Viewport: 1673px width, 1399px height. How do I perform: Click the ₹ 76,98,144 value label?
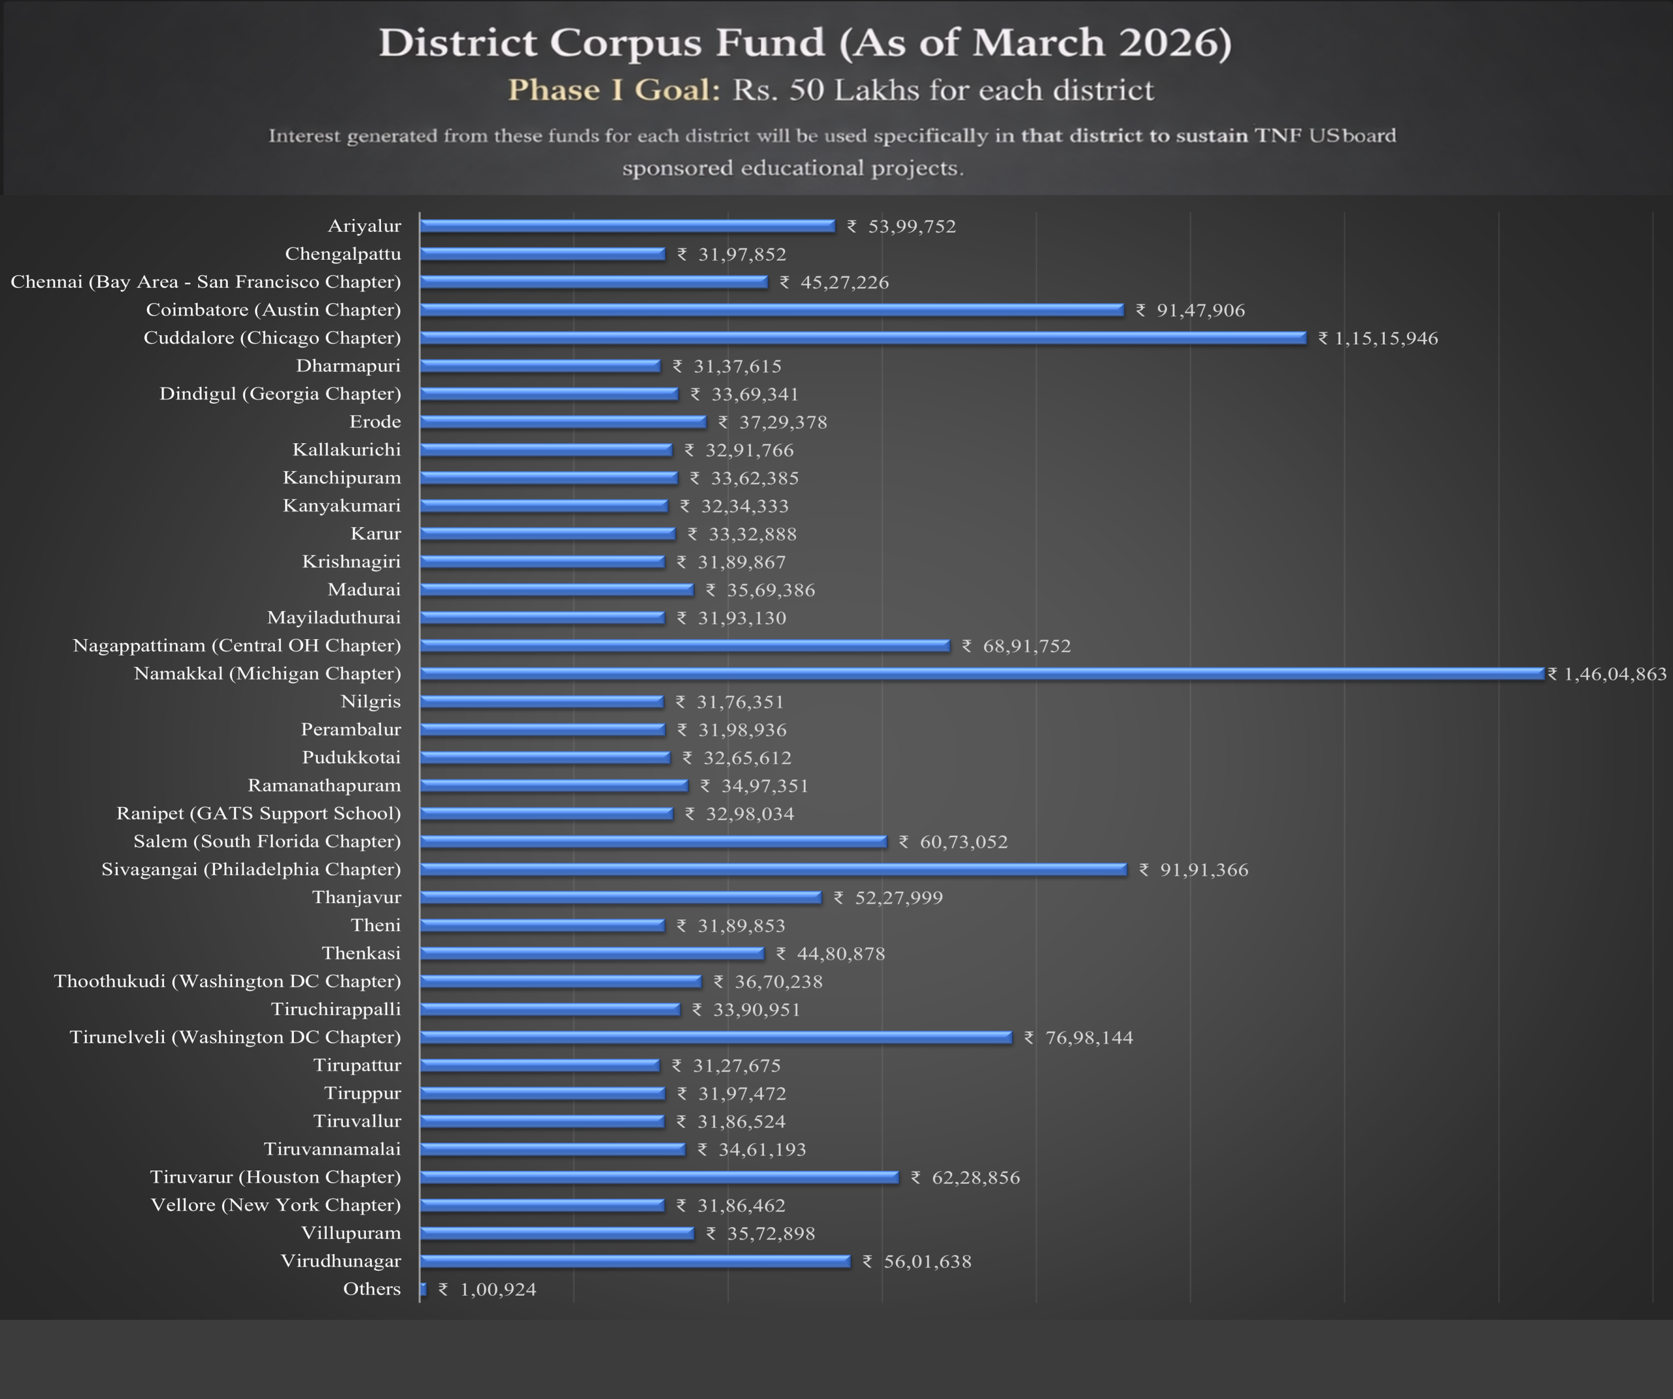(x=1079, y=1037)
